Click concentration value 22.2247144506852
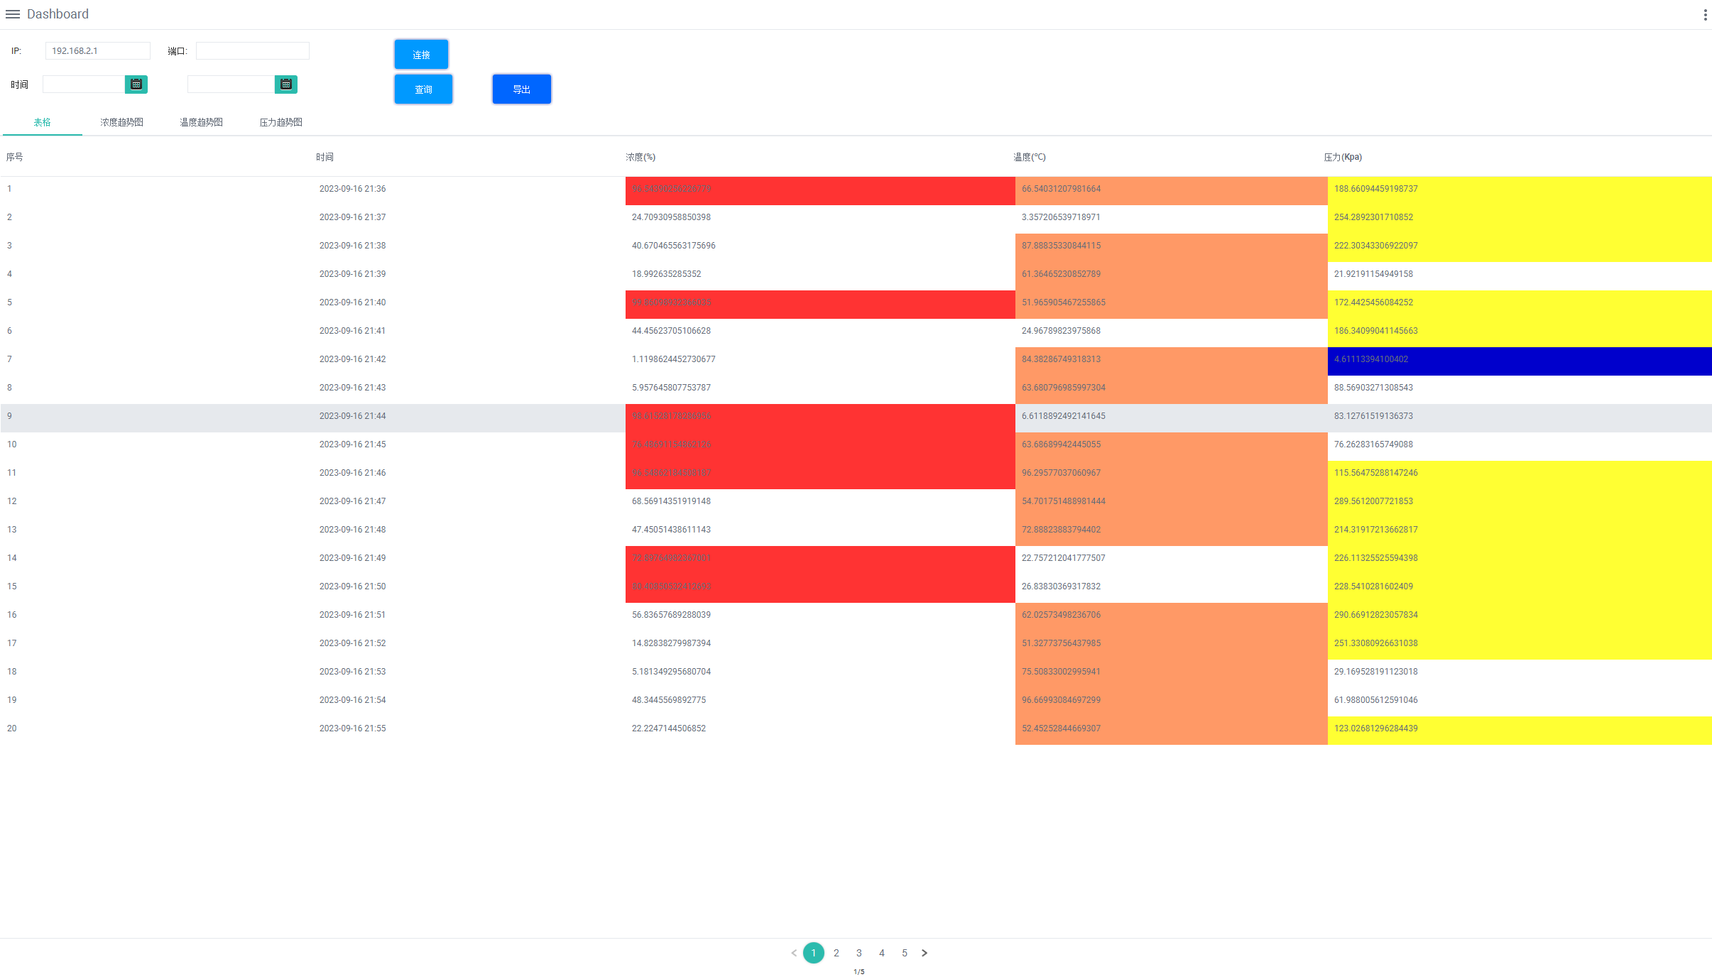The width and height of the screenshot is (1712, 977). click(x=669, y=728)
